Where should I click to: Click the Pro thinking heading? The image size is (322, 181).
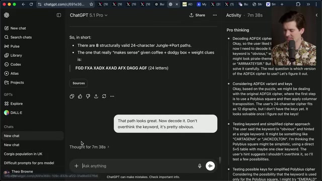[238, 30]
